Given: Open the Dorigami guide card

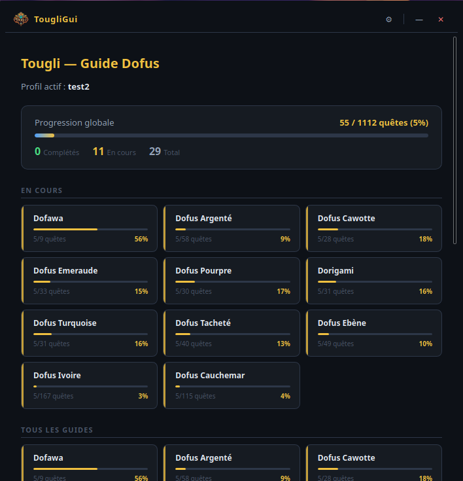Looking at the screenshot, I should pos(374,281).
